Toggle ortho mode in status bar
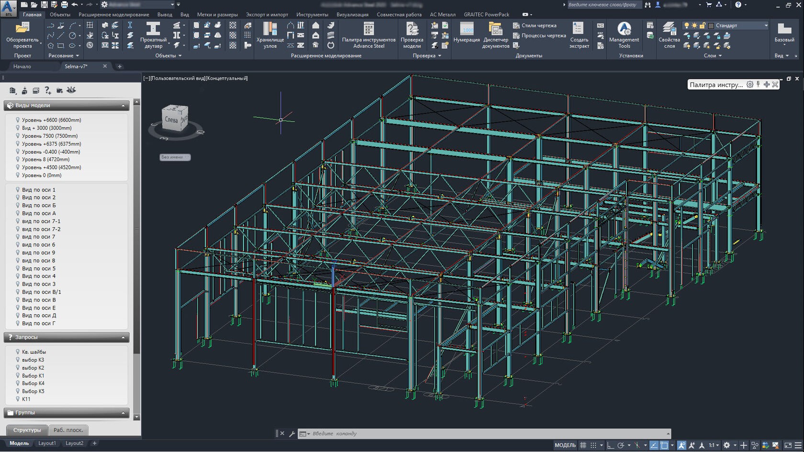The width and height of the screenshot is (804, 452). click(610, 445)
